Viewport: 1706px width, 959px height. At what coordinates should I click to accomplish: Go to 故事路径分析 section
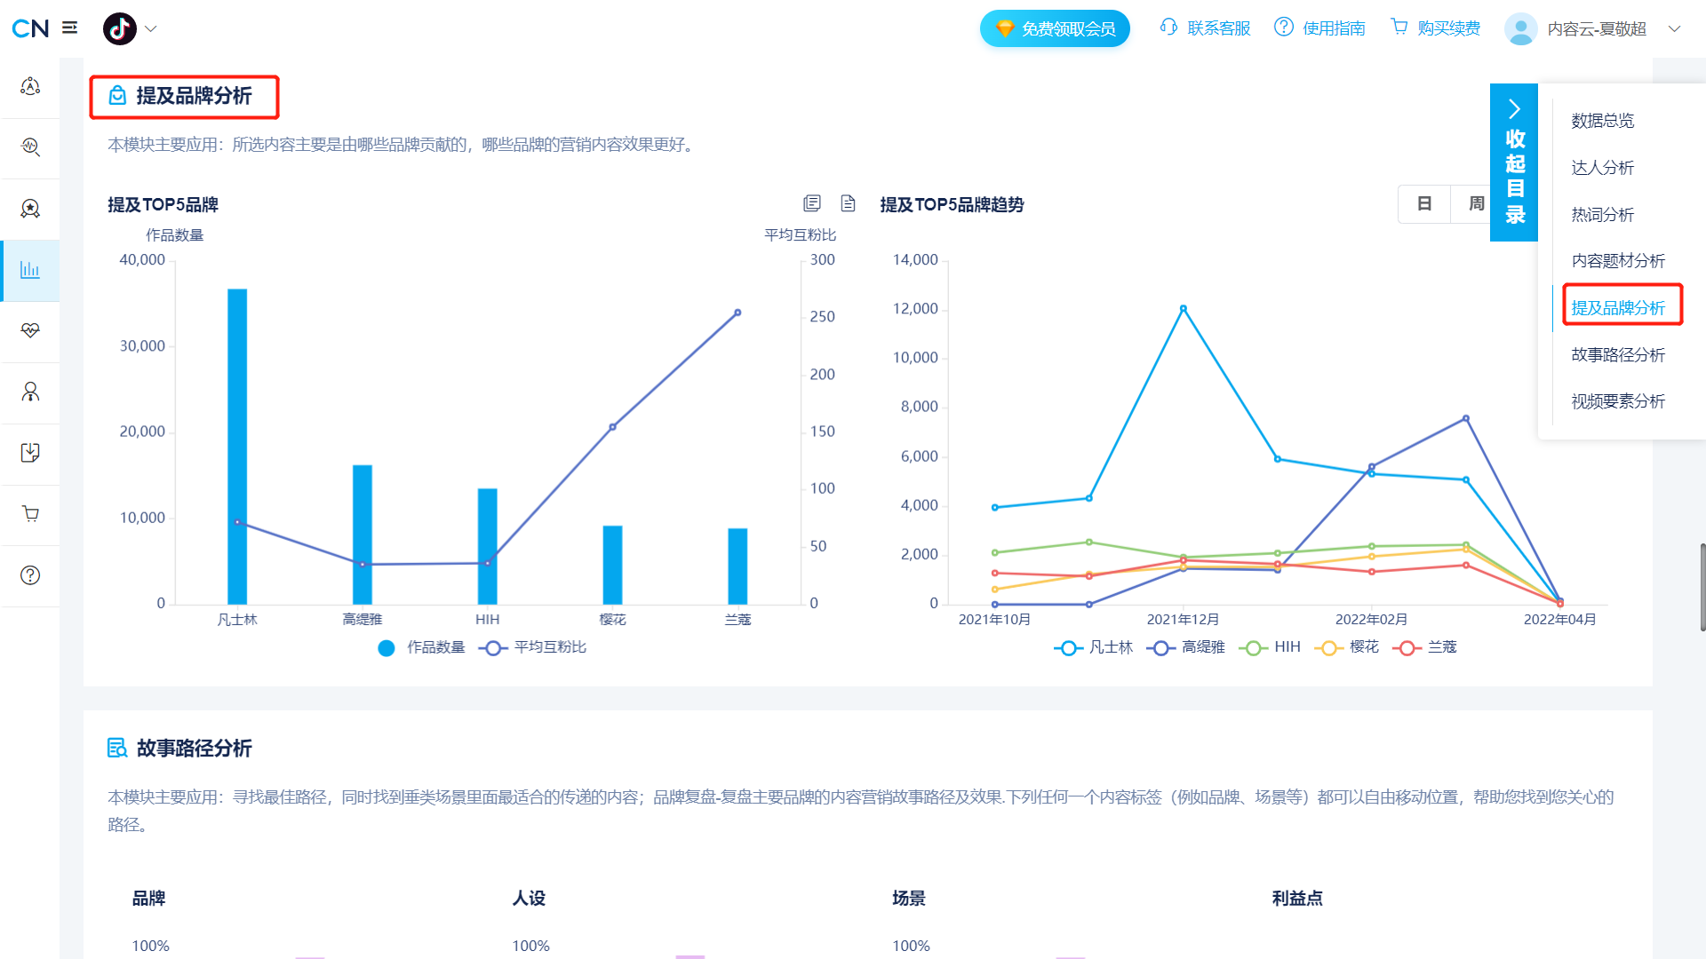tap(1618, 355)
